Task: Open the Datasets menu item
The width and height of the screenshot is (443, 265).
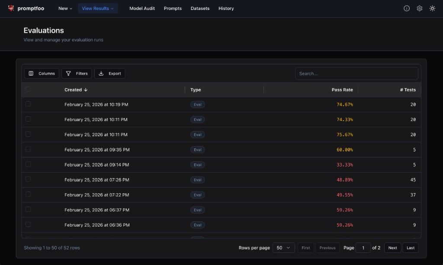Action: click(x=200, y=8)
